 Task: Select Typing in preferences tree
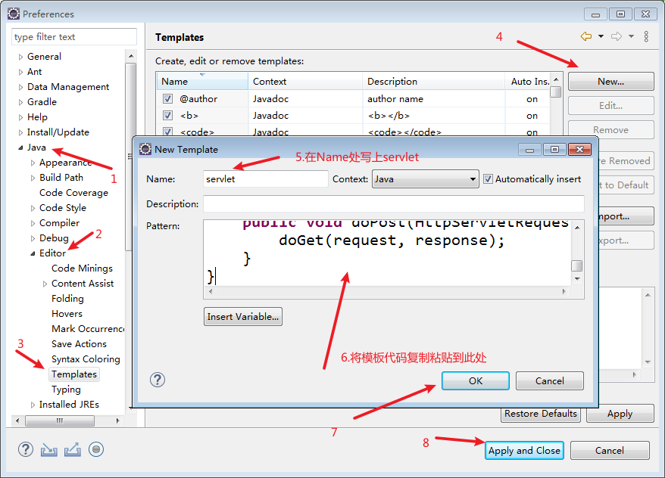(66, 390)
